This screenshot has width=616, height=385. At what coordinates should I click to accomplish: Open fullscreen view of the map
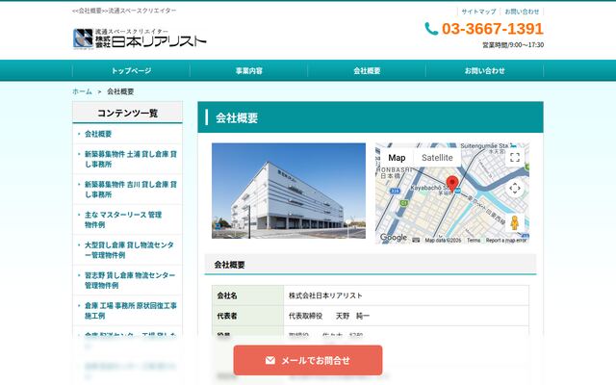[515, 158]
